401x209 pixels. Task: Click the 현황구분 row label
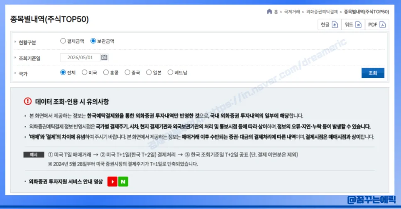tap(27, 42)
